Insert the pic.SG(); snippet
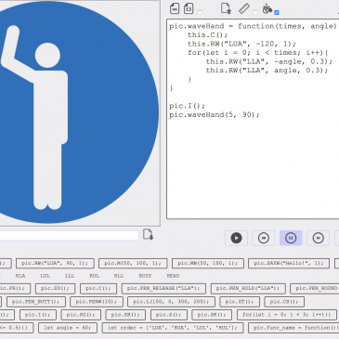The height and width of the screenshot is (339, 339). [81, 315]
